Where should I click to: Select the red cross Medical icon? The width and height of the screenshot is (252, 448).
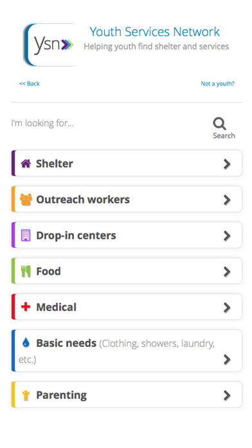click(x=26, y=307)
